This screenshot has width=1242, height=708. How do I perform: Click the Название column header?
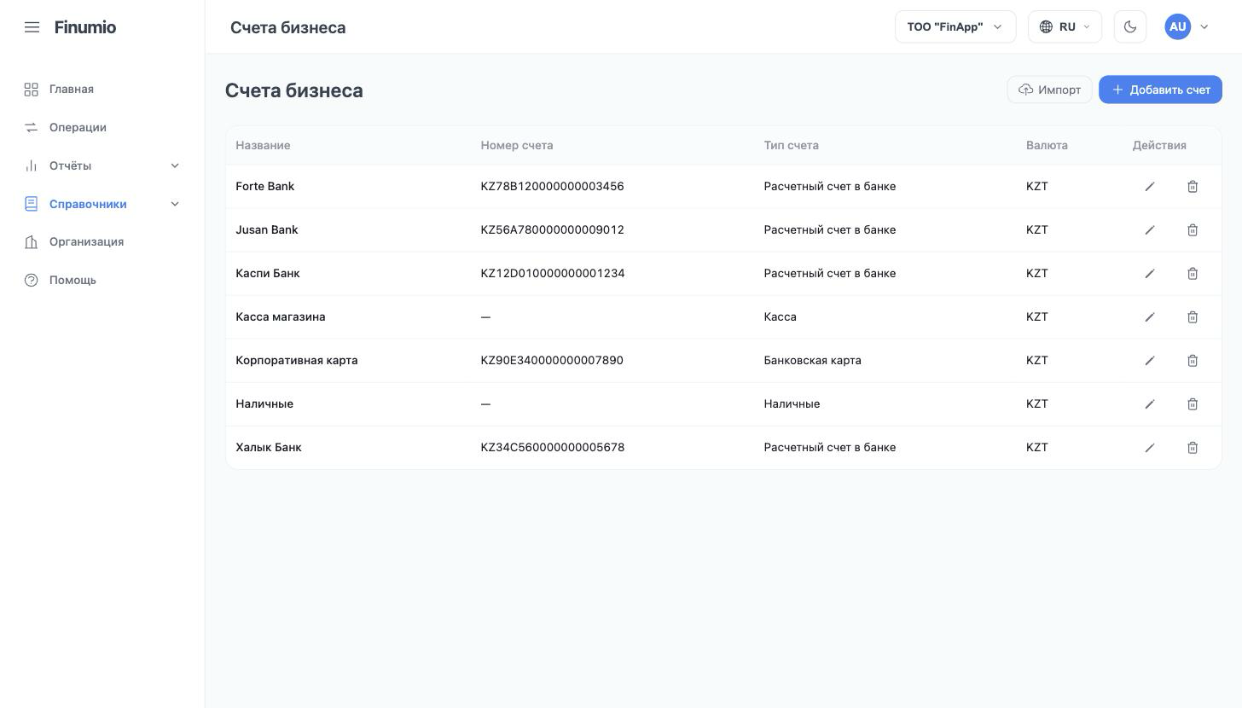263,145
